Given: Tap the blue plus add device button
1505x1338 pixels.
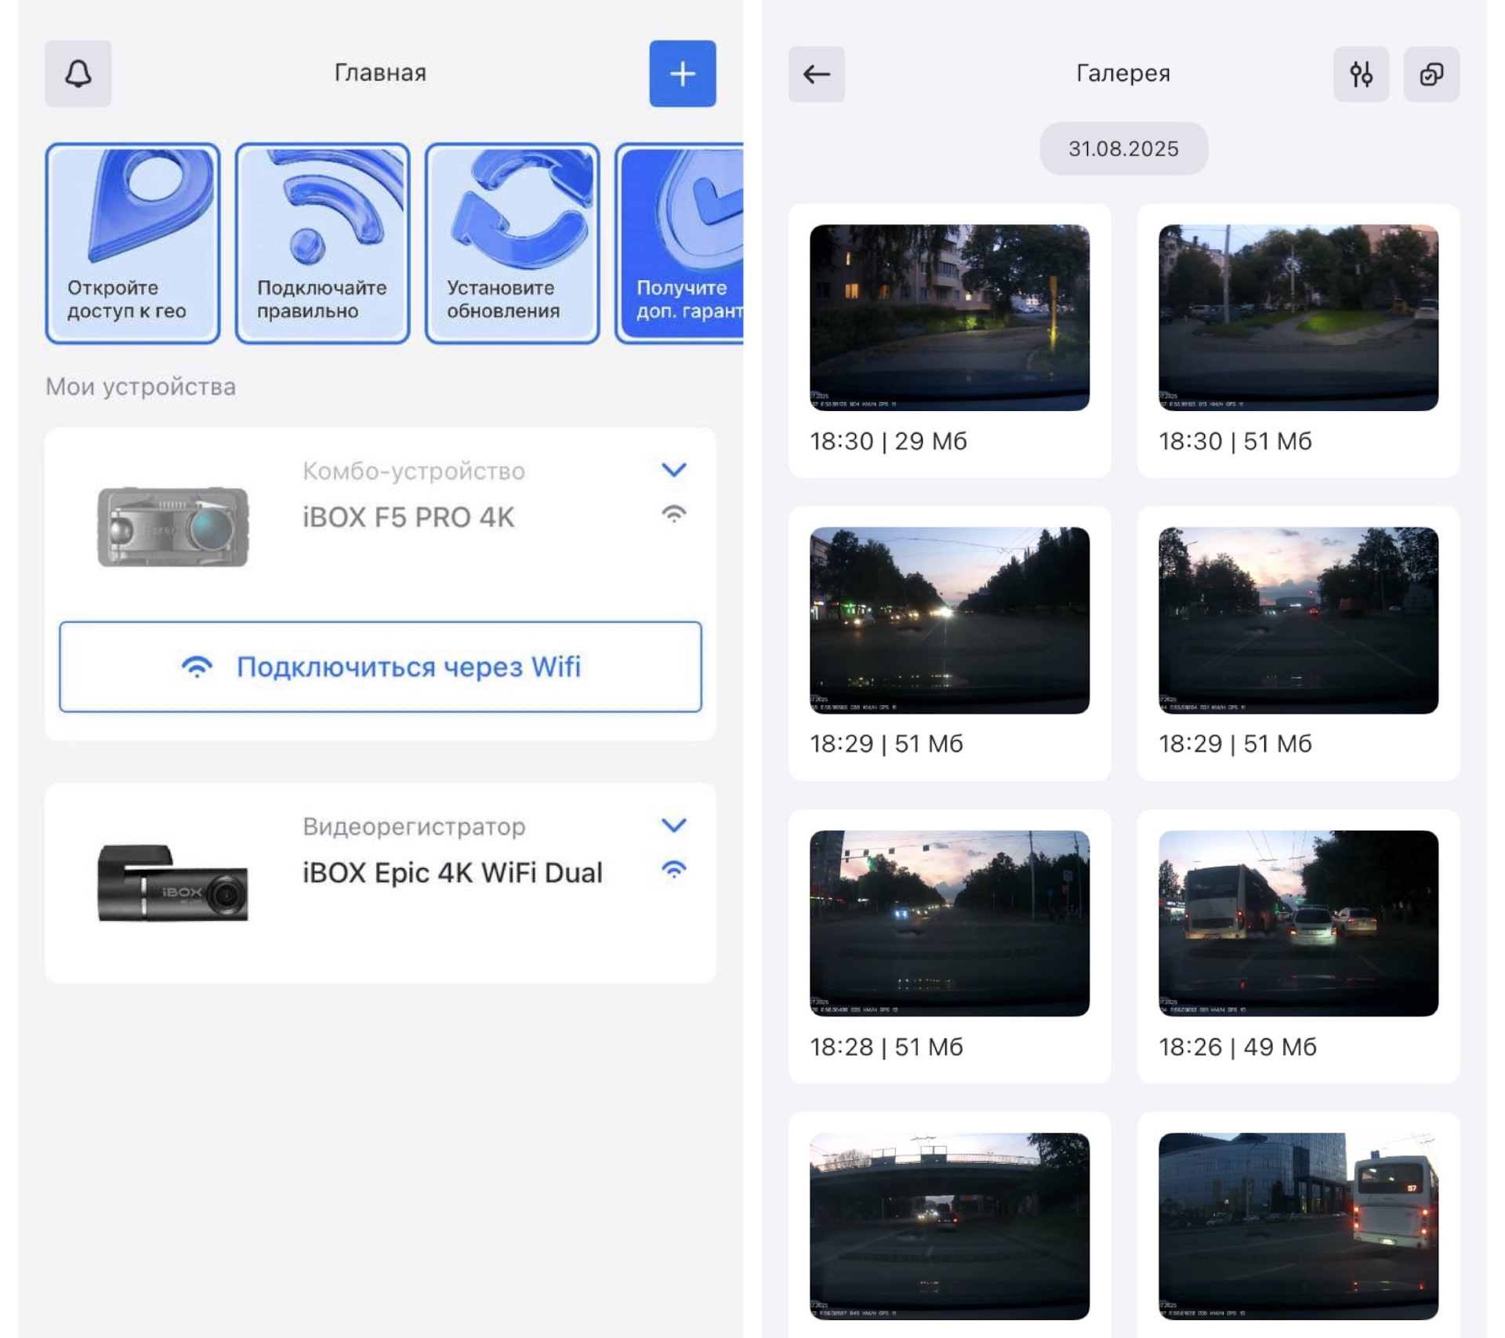Looking at the screenshot, I should 681,74.
